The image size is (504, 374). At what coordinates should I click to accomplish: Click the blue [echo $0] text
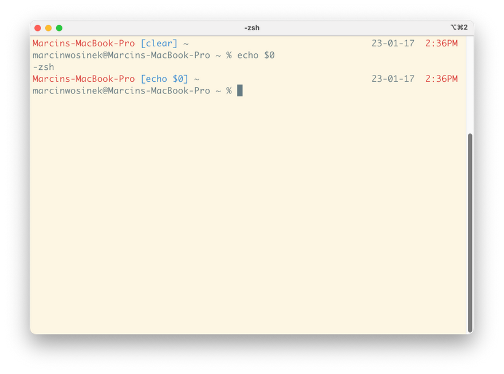click(164, 79)
